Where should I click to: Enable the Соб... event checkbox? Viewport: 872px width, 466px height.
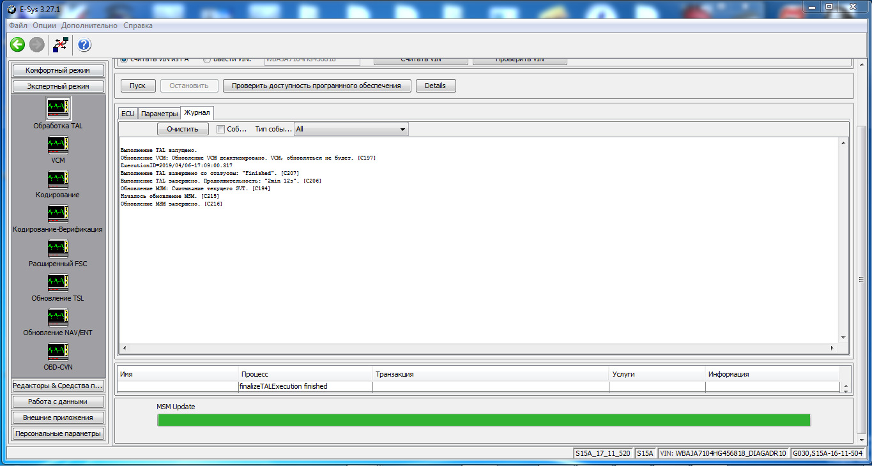tap(220, 128)
